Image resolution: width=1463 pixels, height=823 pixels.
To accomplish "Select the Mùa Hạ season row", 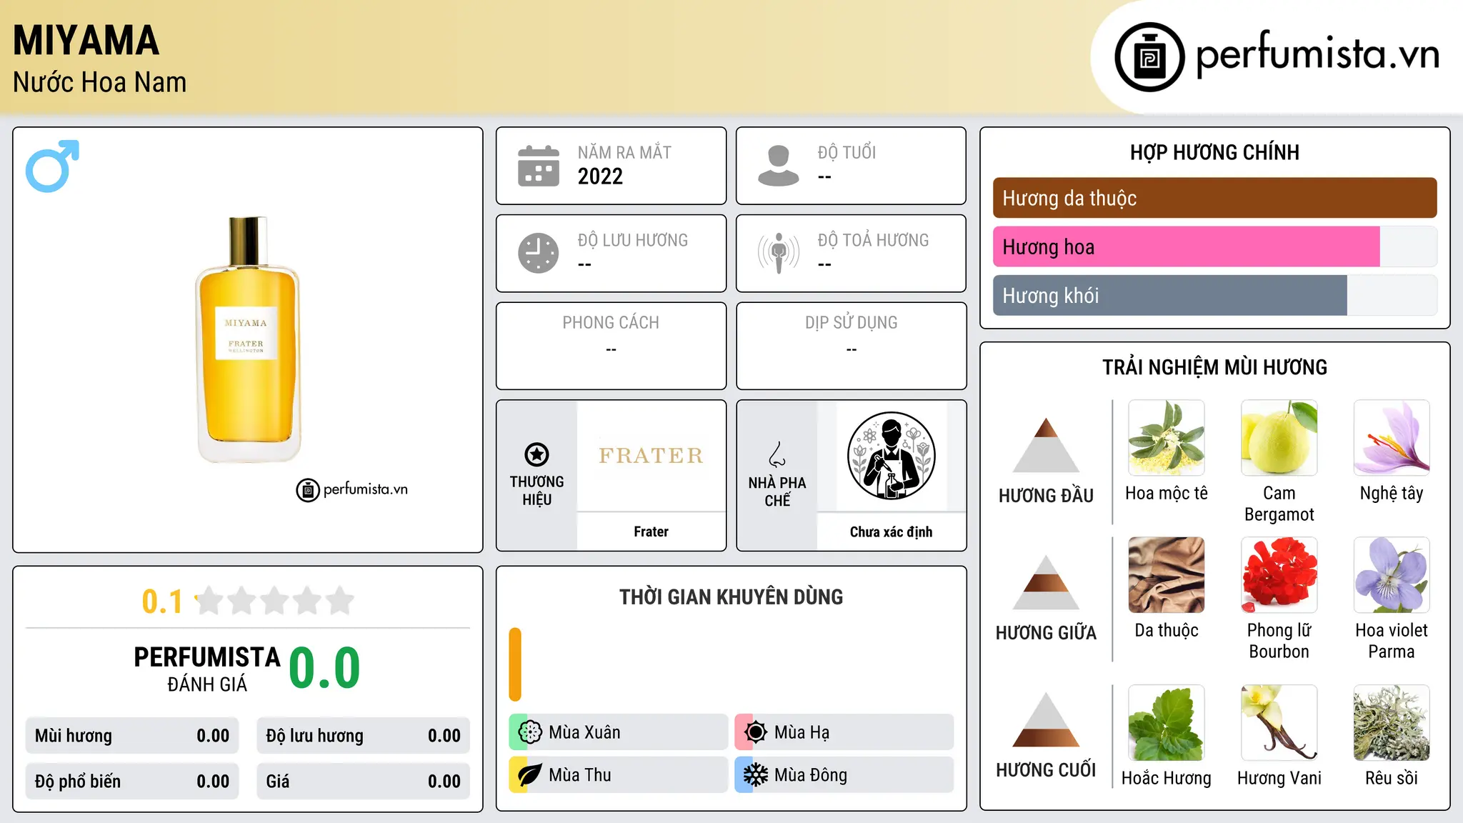I will coord(844,732).
